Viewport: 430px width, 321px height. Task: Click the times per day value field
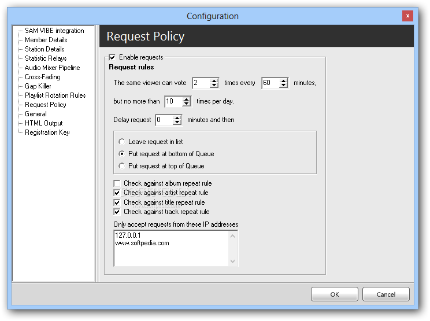point(174,102)
